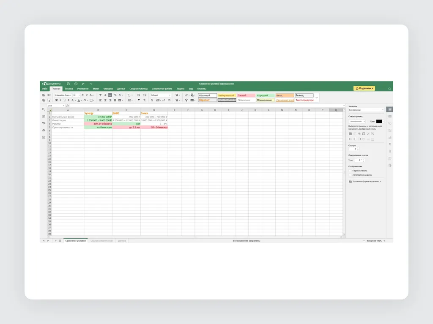Expand the cell styles gallery arrow
This screenshot has height=324, width=433.
[x=317, y=98]
